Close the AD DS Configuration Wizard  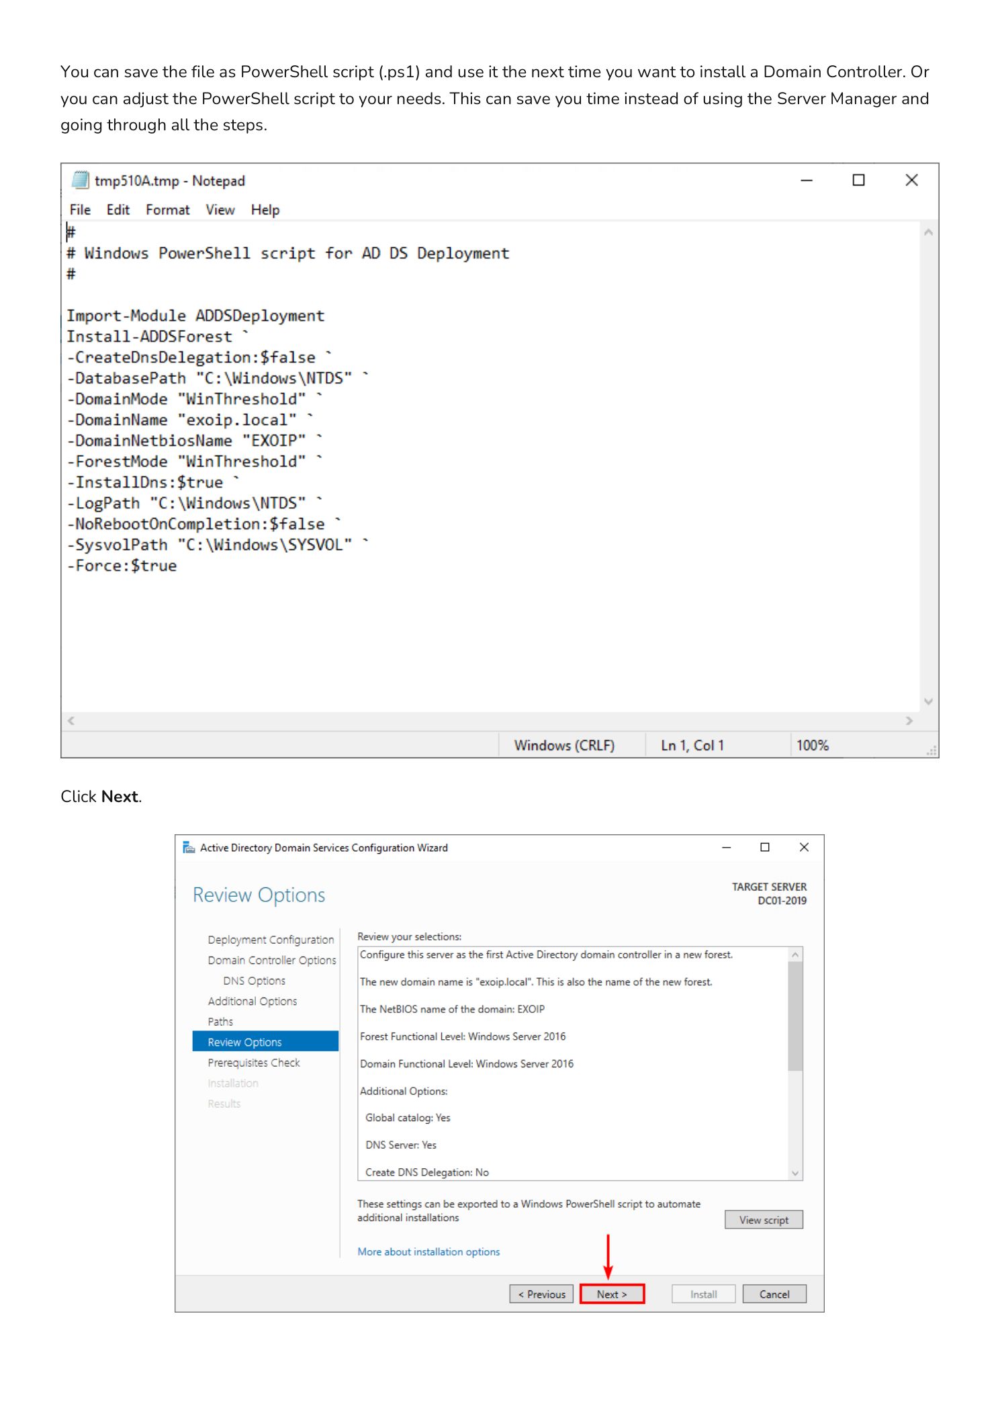[x=804, y=847]
